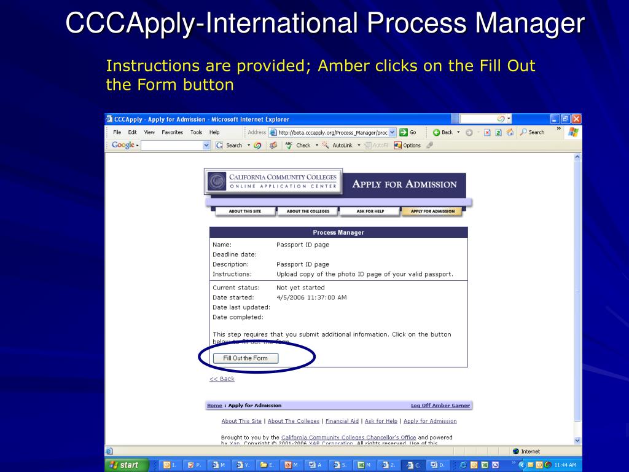Select the Ask For Help tab
Image resolution: width=629 pixels, height=472 pixels.
(x=370, y=211)
